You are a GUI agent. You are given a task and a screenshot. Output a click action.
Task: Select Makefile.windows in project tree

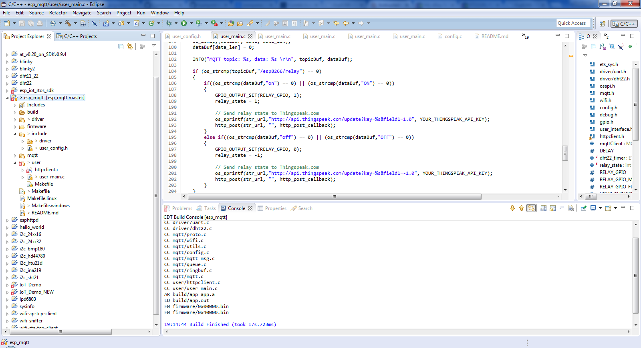point(50,206)
